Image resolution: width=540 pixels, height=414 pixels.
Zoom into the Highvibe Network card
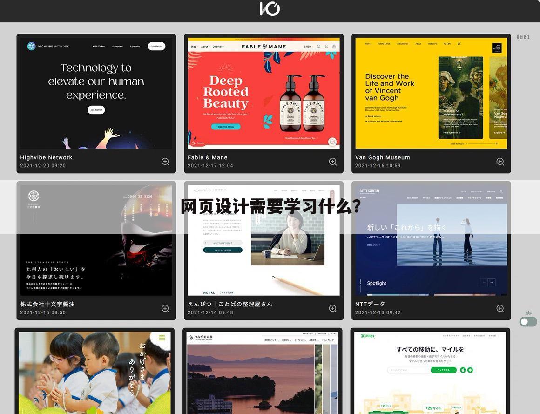[165, 162]
